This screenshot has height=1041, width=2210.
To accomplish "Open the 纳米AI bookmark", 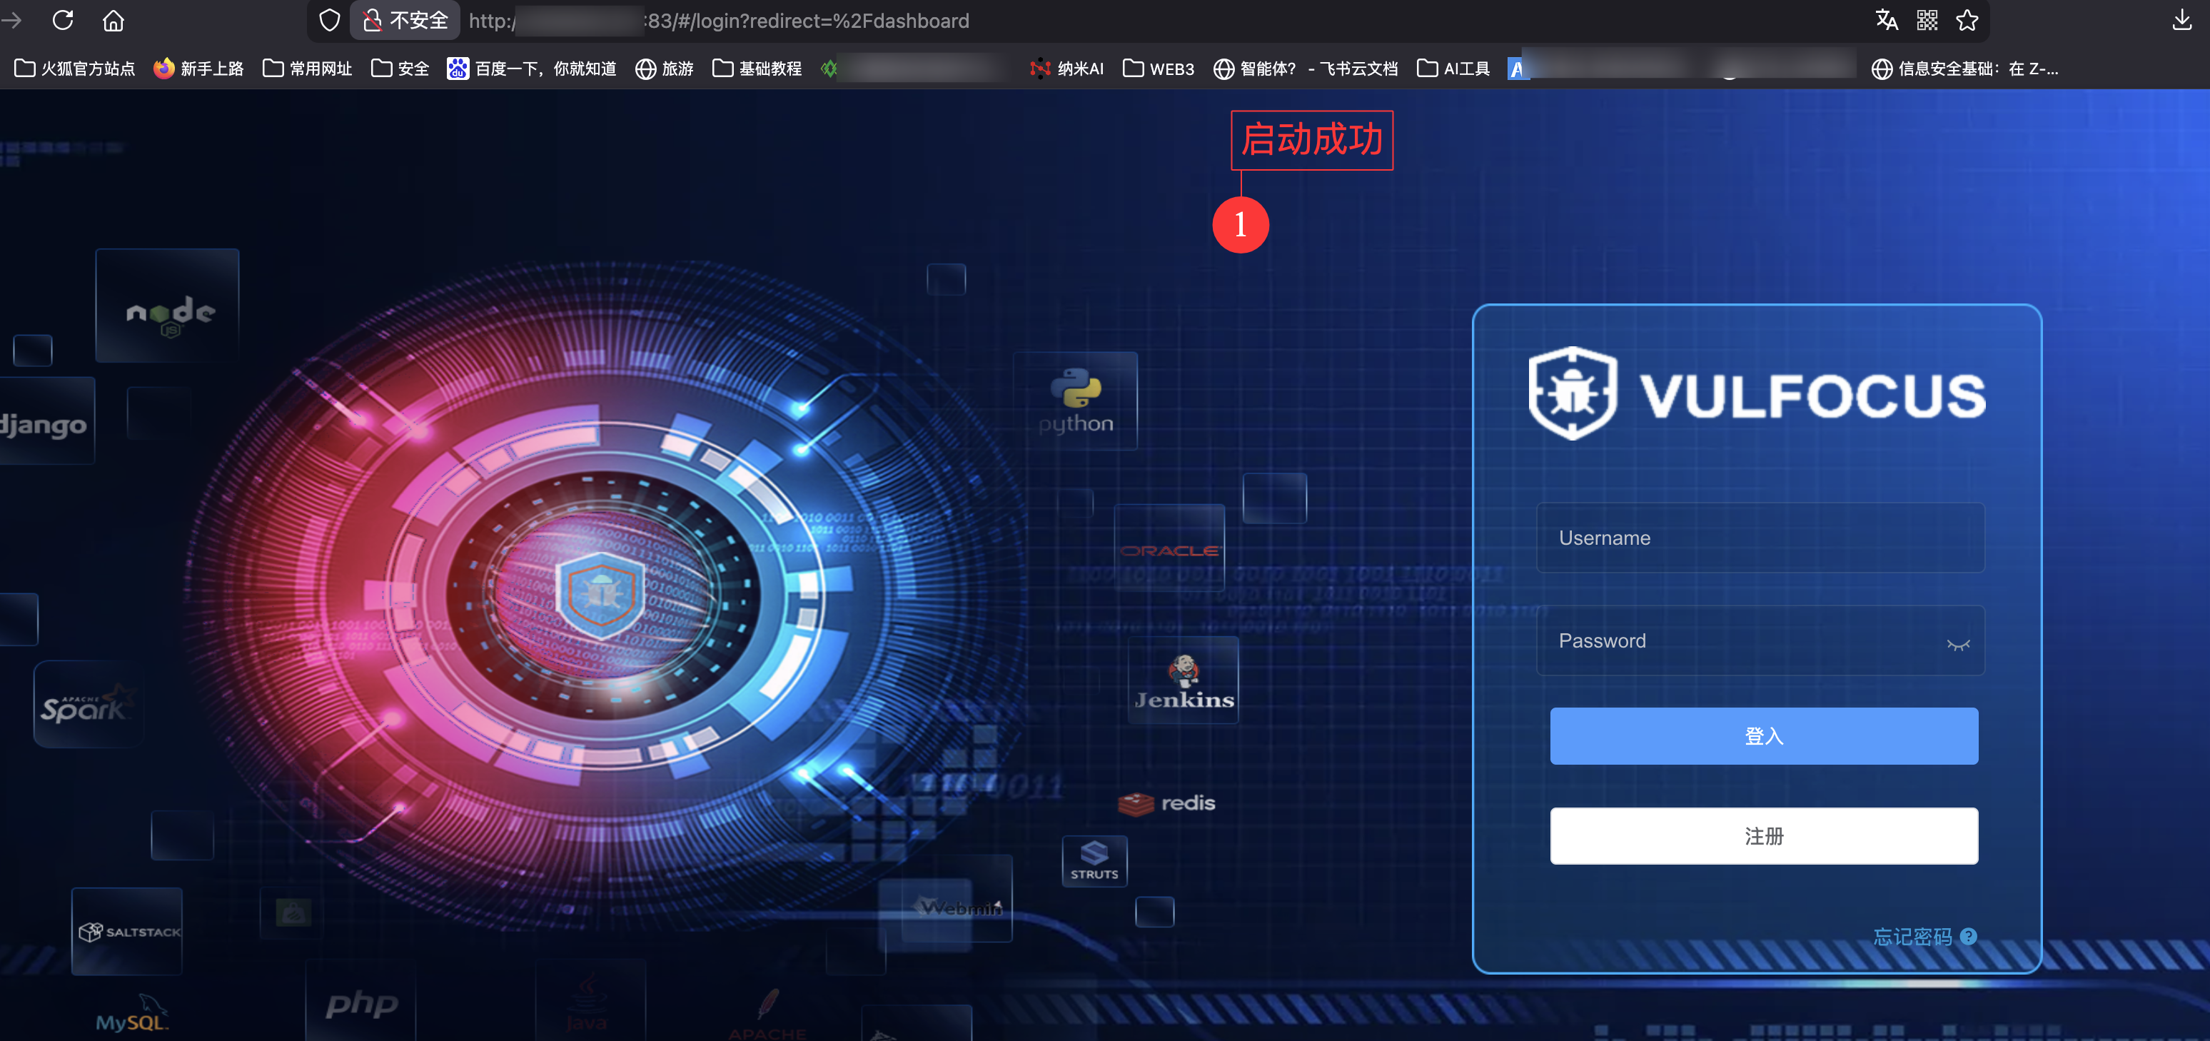I will (x=1066, y=69).
